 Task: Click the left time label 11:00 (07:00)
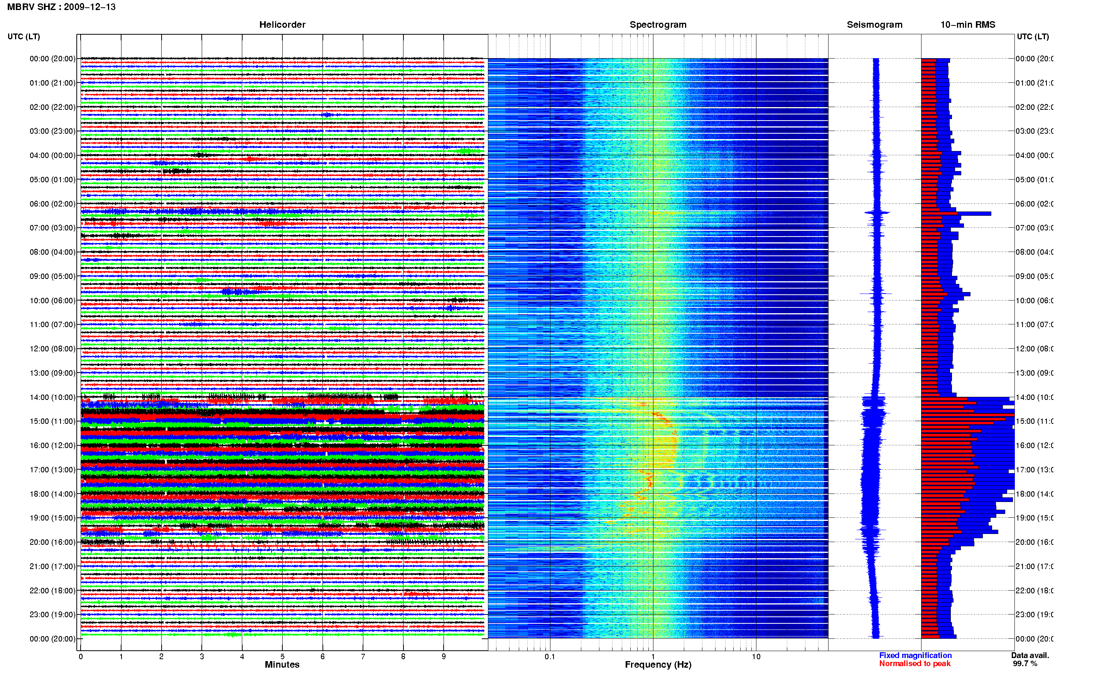click(x=52, y=324)
